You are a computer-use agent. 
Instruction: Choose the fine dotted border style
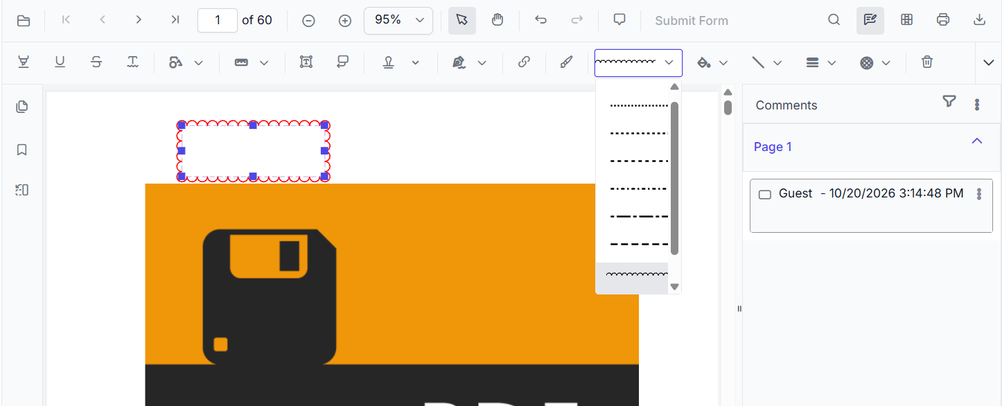[x=632, y=106]
